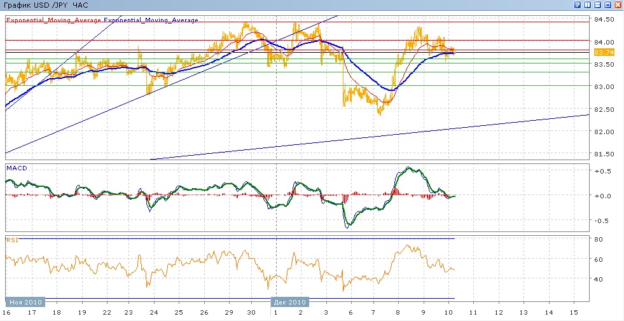Click the 81.50 price axis label
The image size is (624, 321).
coord(603,154)
